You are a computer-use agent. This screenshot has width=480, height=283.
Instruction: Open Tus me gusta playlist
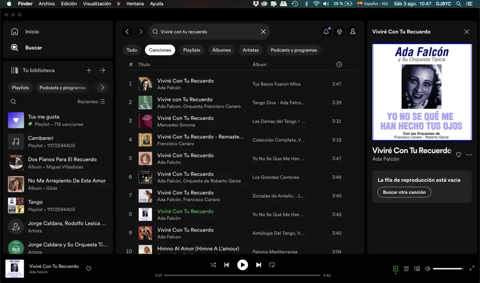(58, 120)
